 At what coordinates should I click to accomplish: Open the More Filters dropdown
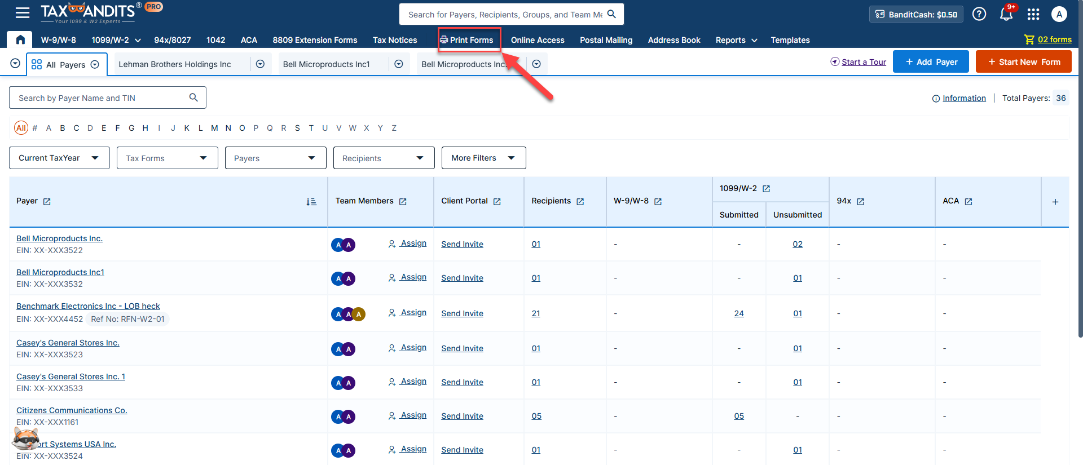coord(483,158)
